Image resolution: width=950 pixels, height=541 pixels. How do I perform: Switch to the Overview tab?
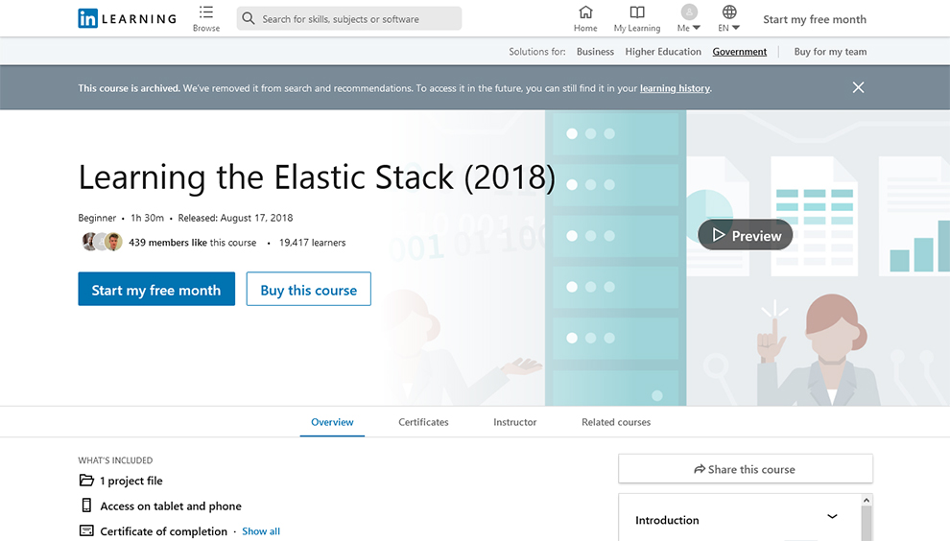(332, 422)
